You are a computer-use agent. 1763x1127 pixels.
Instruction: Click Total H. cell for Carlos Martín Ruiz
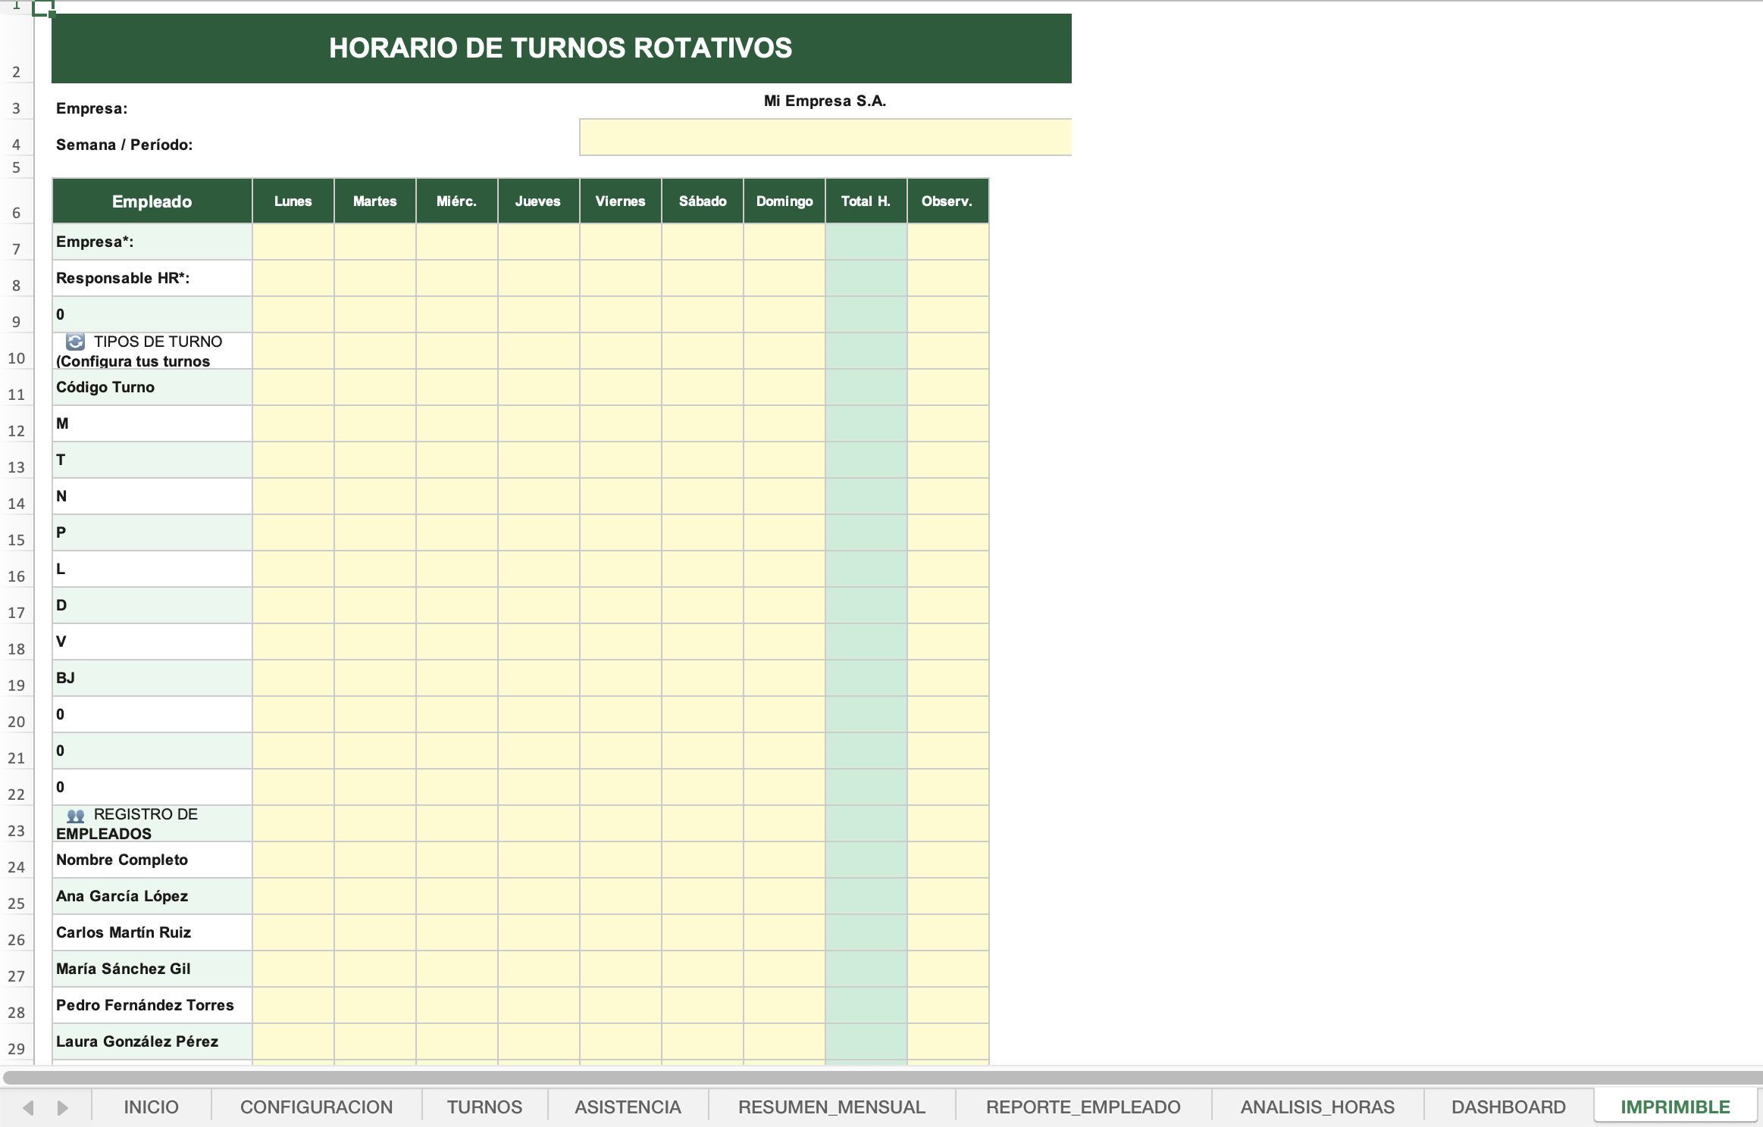click(866, 932)
